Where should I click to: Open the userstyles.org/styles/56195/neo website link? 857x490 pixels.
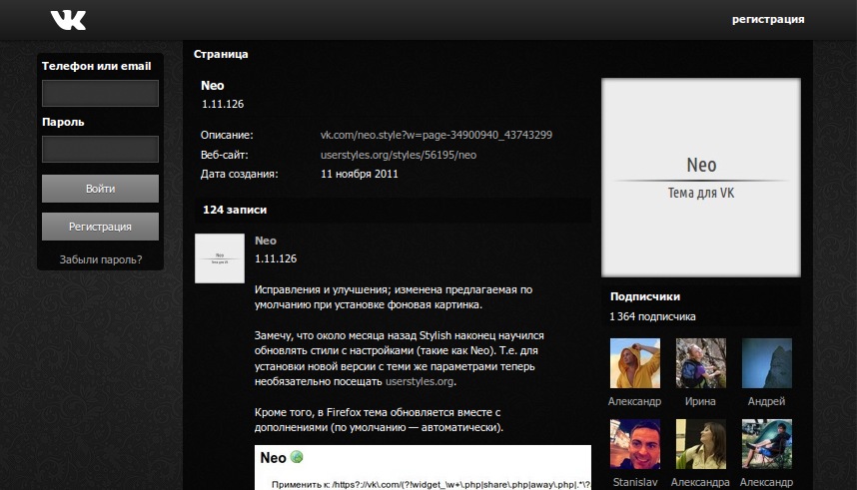point(398,155)
